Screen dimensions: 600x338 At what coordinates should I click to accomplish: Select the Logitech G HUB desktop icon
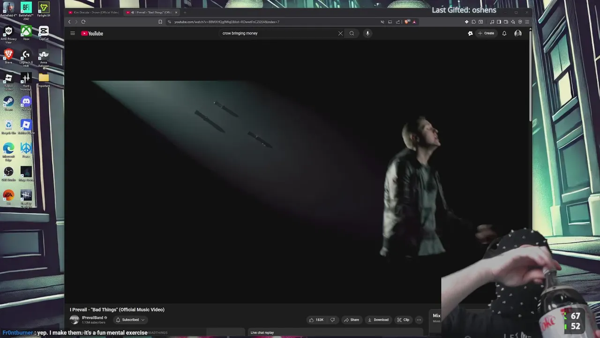pyautogui.click(x=26, y=59)
